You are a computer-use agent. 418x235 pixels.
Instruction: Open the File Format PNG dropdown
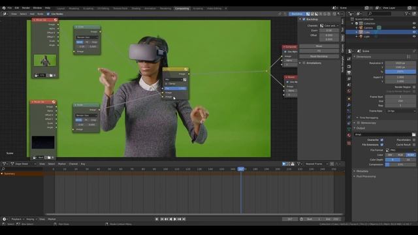(400, 150)
